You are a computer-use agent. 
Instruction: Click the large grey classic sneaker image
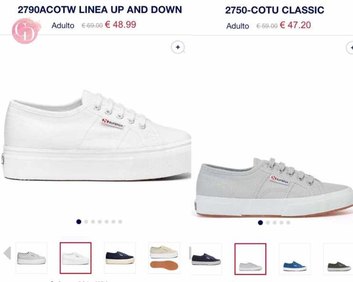[x=273, y=187]
